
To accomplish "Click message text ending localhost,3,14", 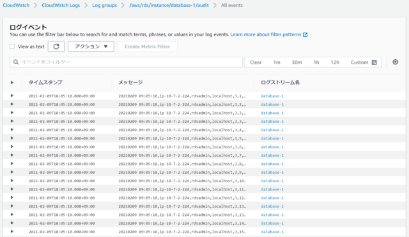I will pyautogui.click(x=182, y=224).
